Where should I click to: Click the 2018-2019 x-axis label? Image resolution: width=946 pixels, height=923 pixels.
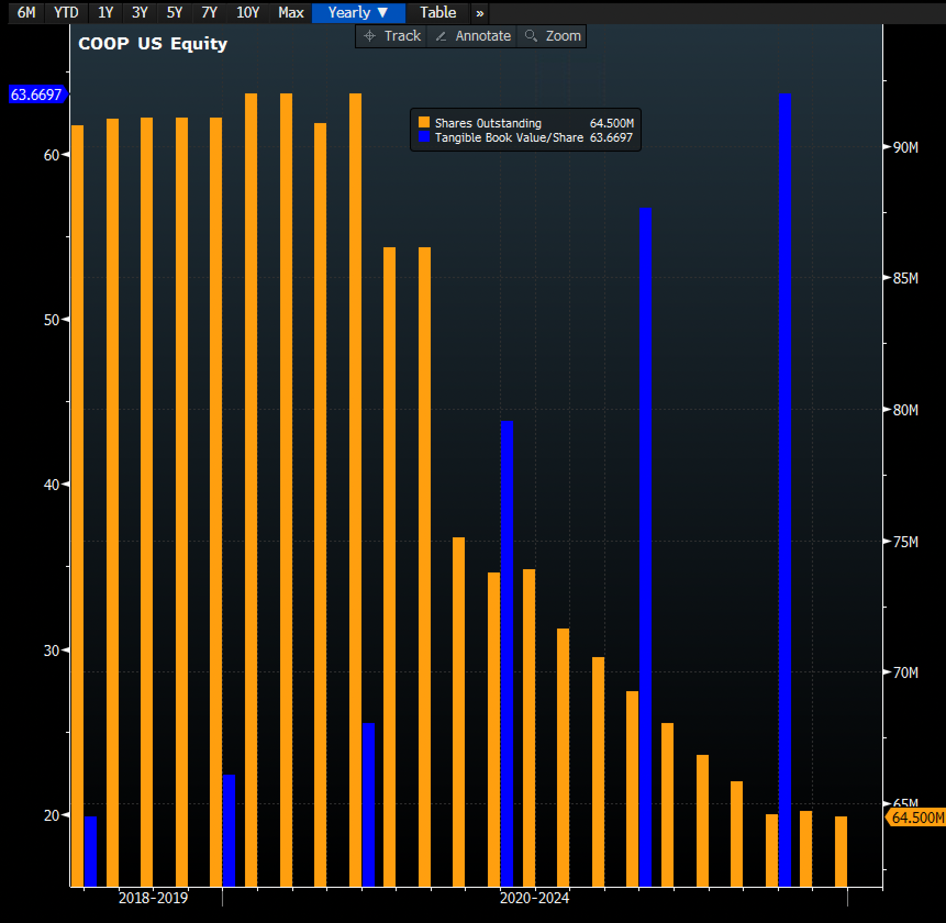pos(153,898)
